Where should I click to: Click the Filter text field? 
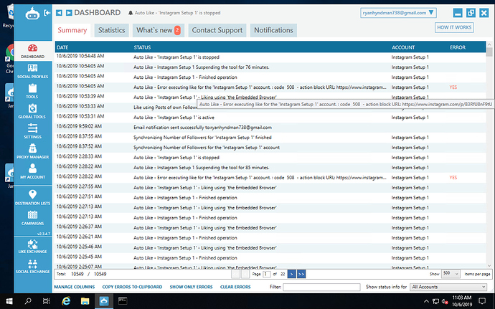click(x=321, y=287)
